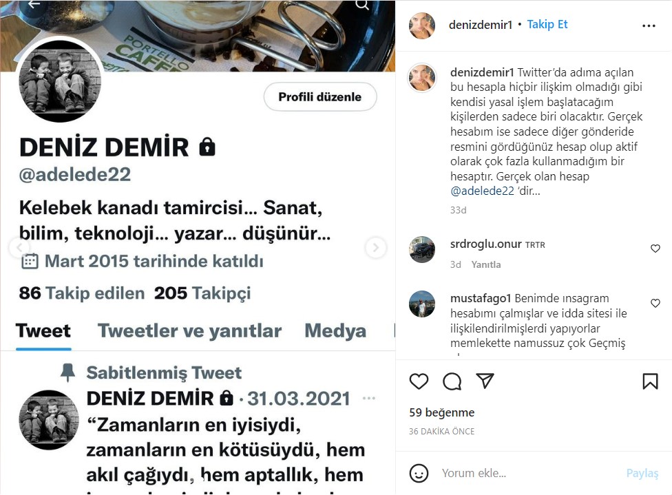Open mustafago1's profile avatar
This screenshot has height=495, width=672.
point(421,304)
